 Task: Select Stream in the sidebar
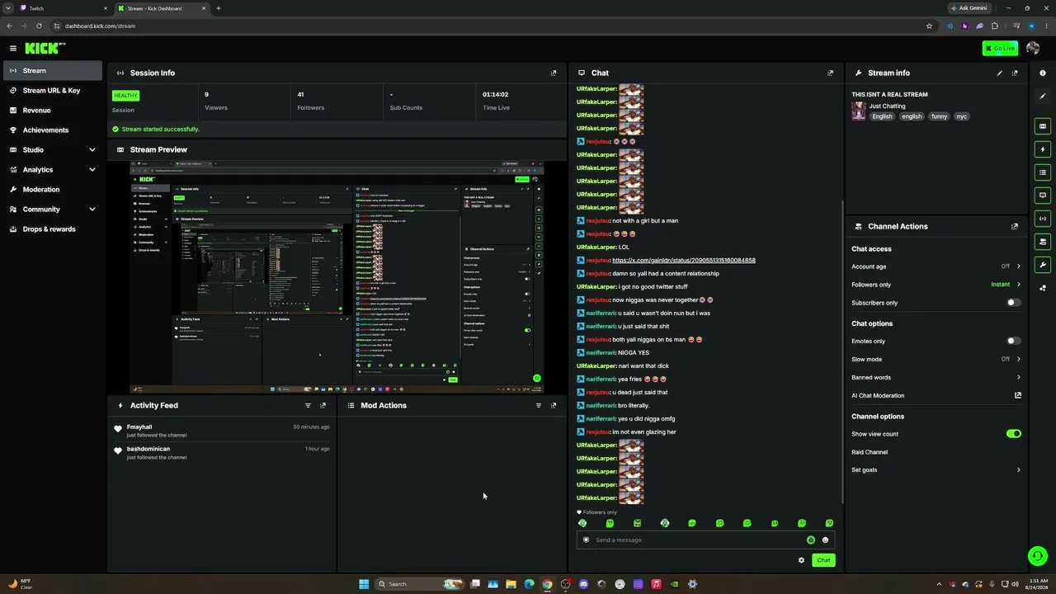click(x=53, y=71)
